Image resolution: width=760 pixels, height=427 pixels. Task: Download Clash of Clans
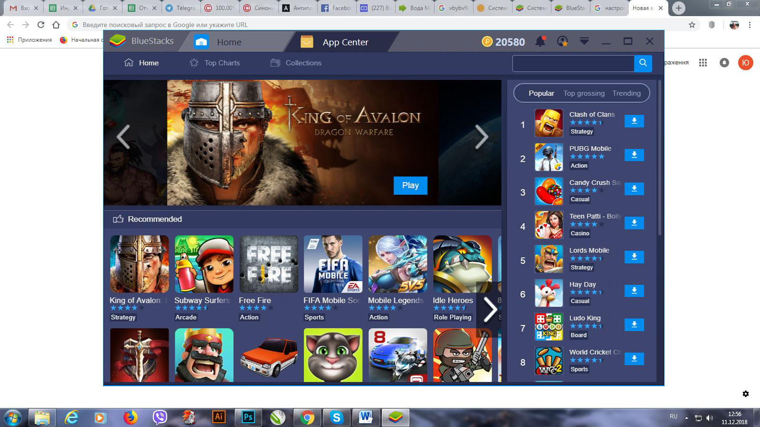click(x=634, y=121)
